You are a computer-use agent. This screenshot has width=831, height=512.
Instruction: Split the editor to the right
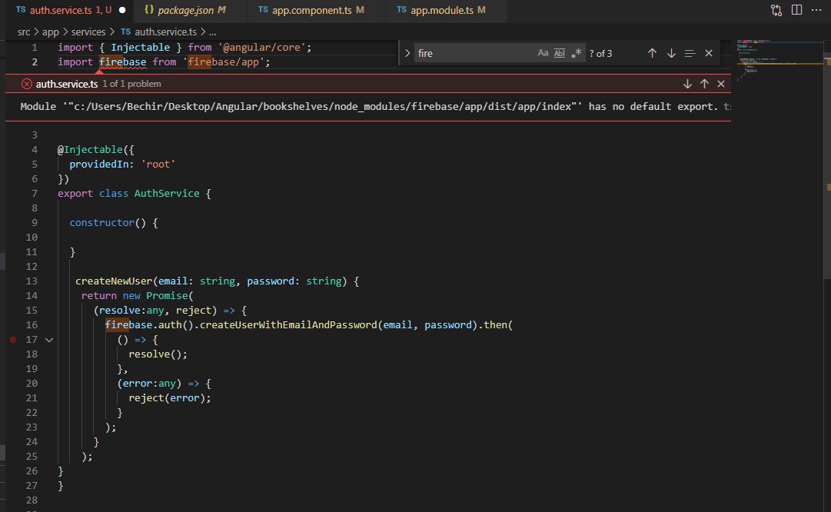[796, 10]
